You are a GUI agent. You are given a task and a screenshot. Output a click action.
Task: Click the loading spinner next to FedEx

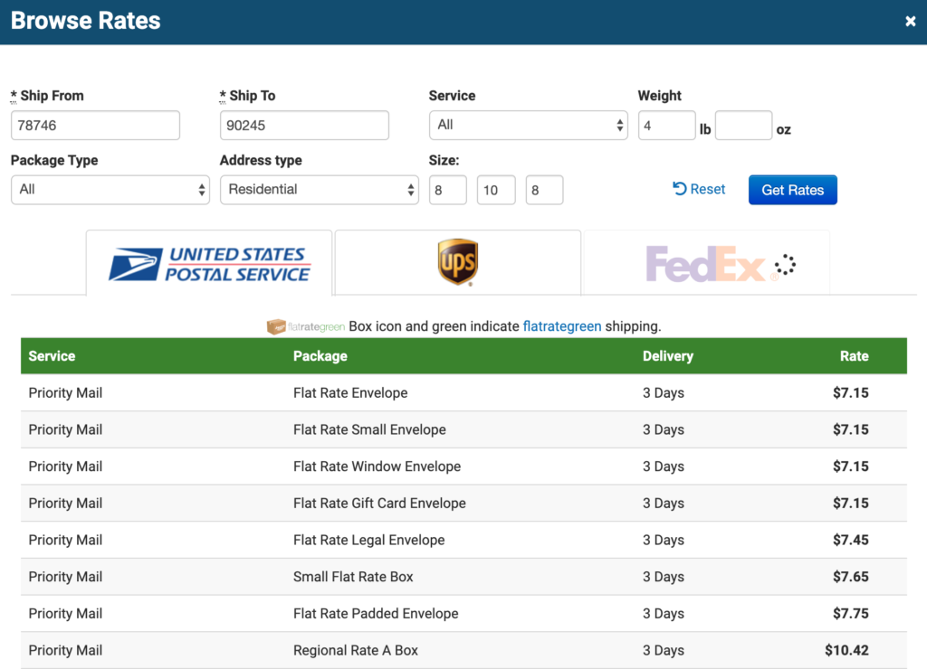tap(784, 263)
